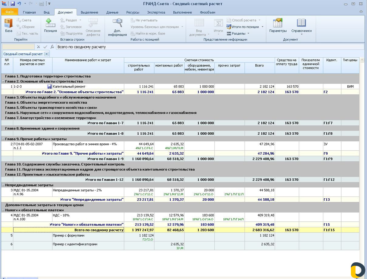Click the Смета navigation button

click(x=24, y=20)
